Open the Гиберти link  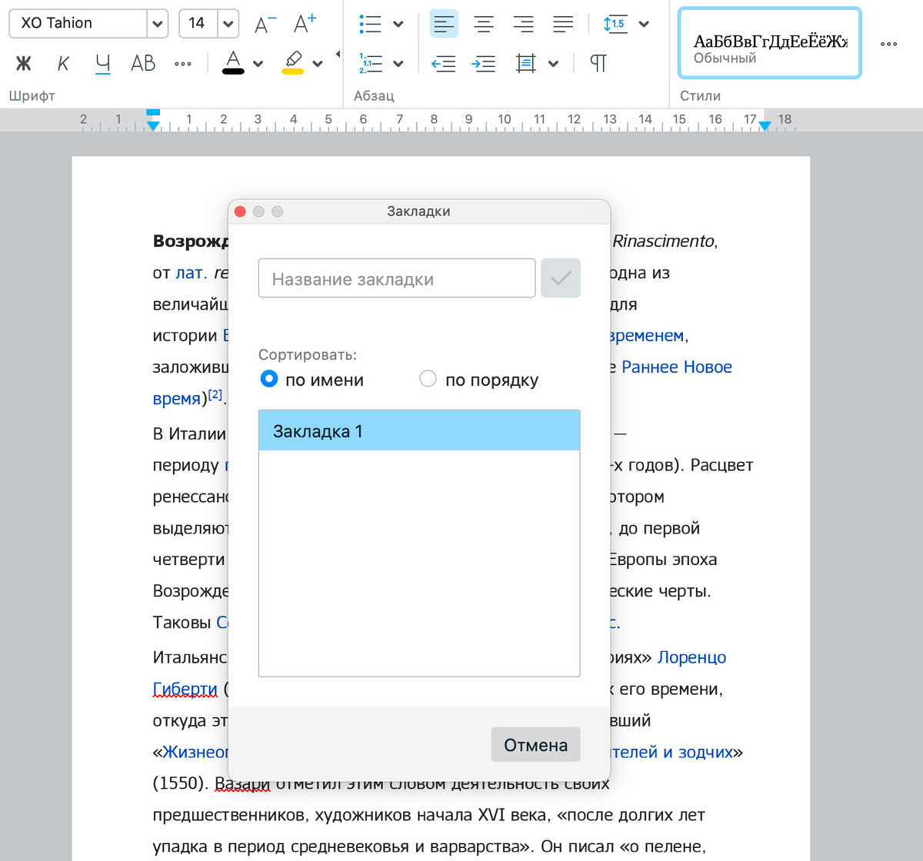[185, 690]
